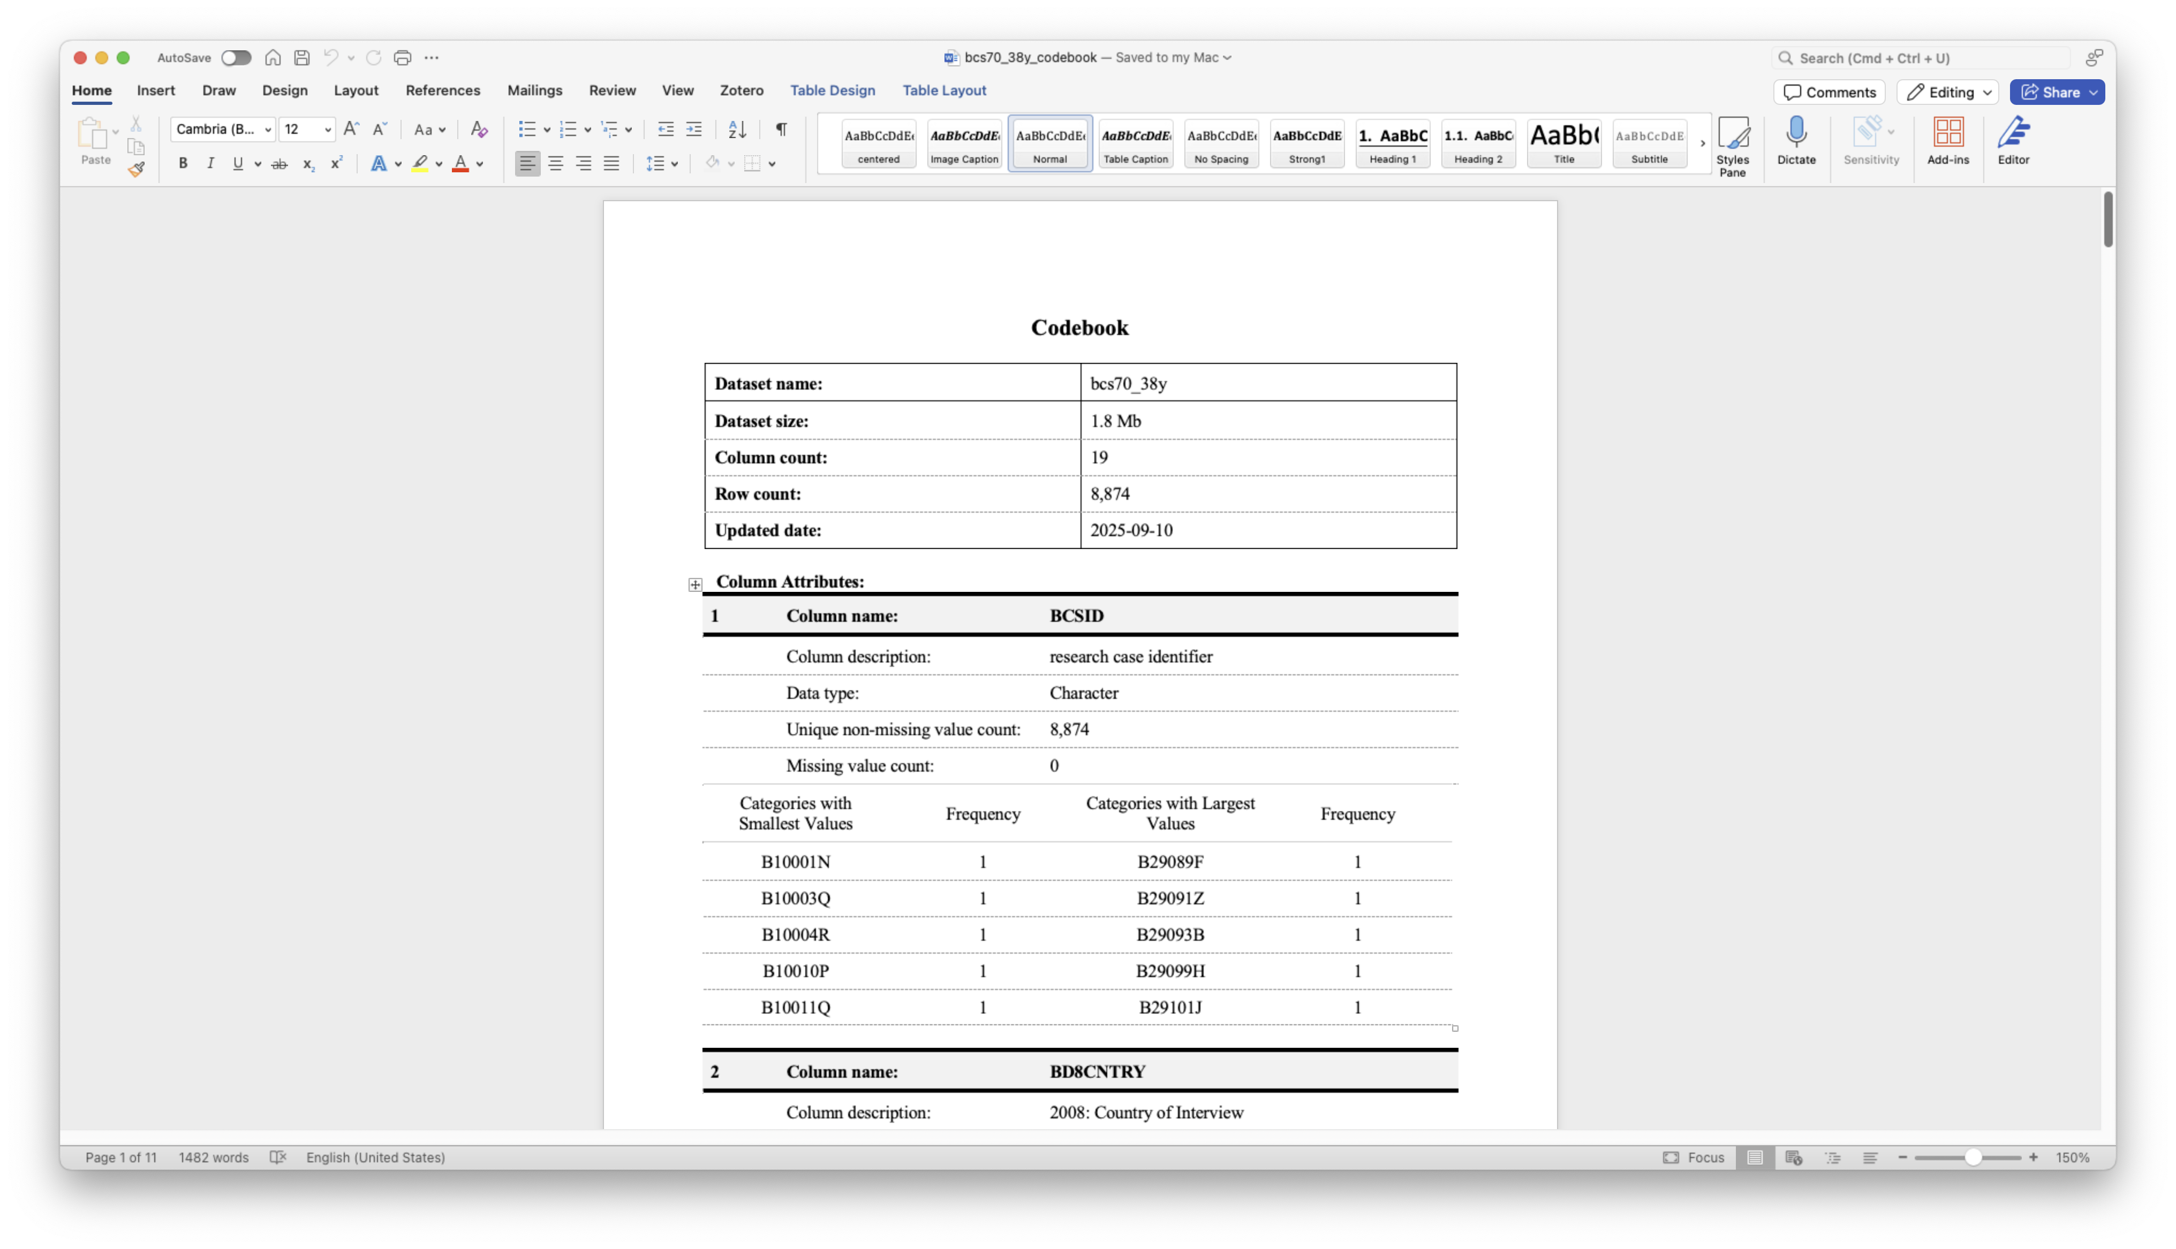2176x1249 pixels.
Task: Open the bullets list dropdown arrow
Action: (x=547, y=131)
